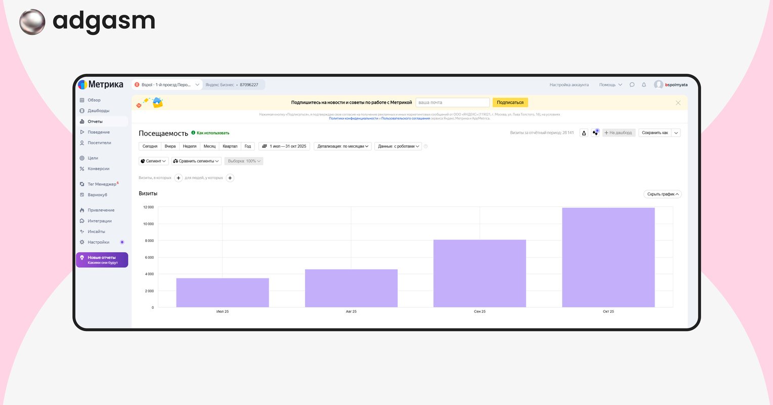
Task: Click the Июл 25 chart bar
Action: point(223,293)
